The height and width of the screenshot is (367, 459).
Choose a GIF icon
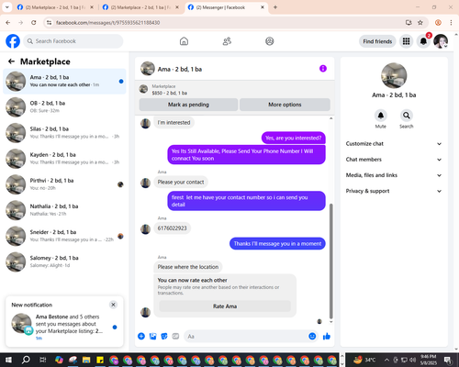(x=175, y=337)
